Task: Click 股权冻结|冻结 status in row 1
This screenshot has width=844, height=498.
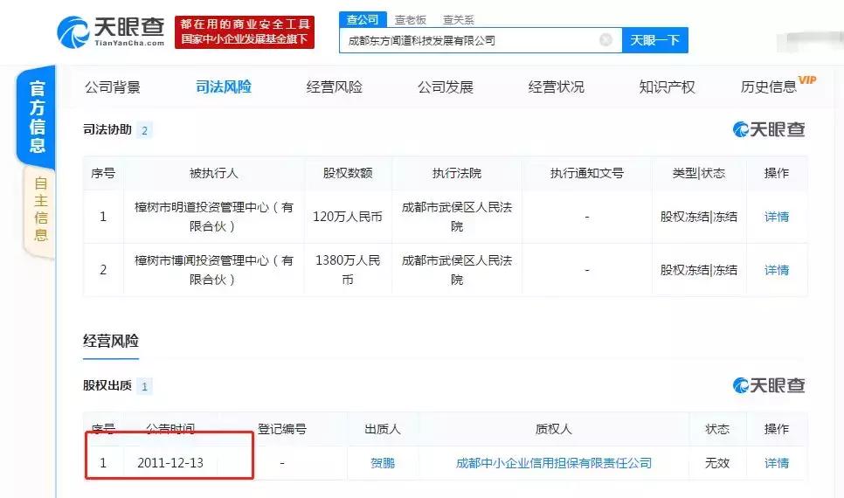Action: click(699, 217)
